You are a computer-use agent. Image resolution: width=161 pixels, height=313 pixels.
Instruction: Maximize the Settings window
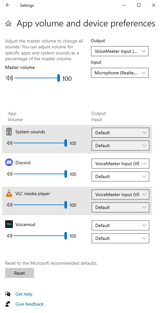[x=139, y=5]
